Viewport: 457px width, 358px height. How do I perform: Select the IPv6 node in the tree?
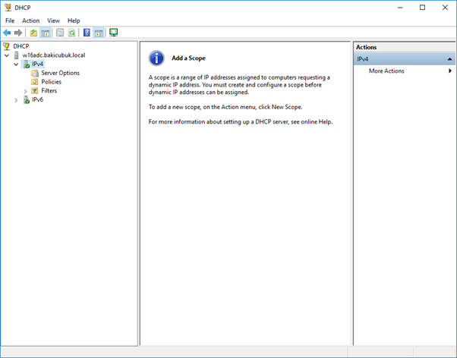click(37, 99)
